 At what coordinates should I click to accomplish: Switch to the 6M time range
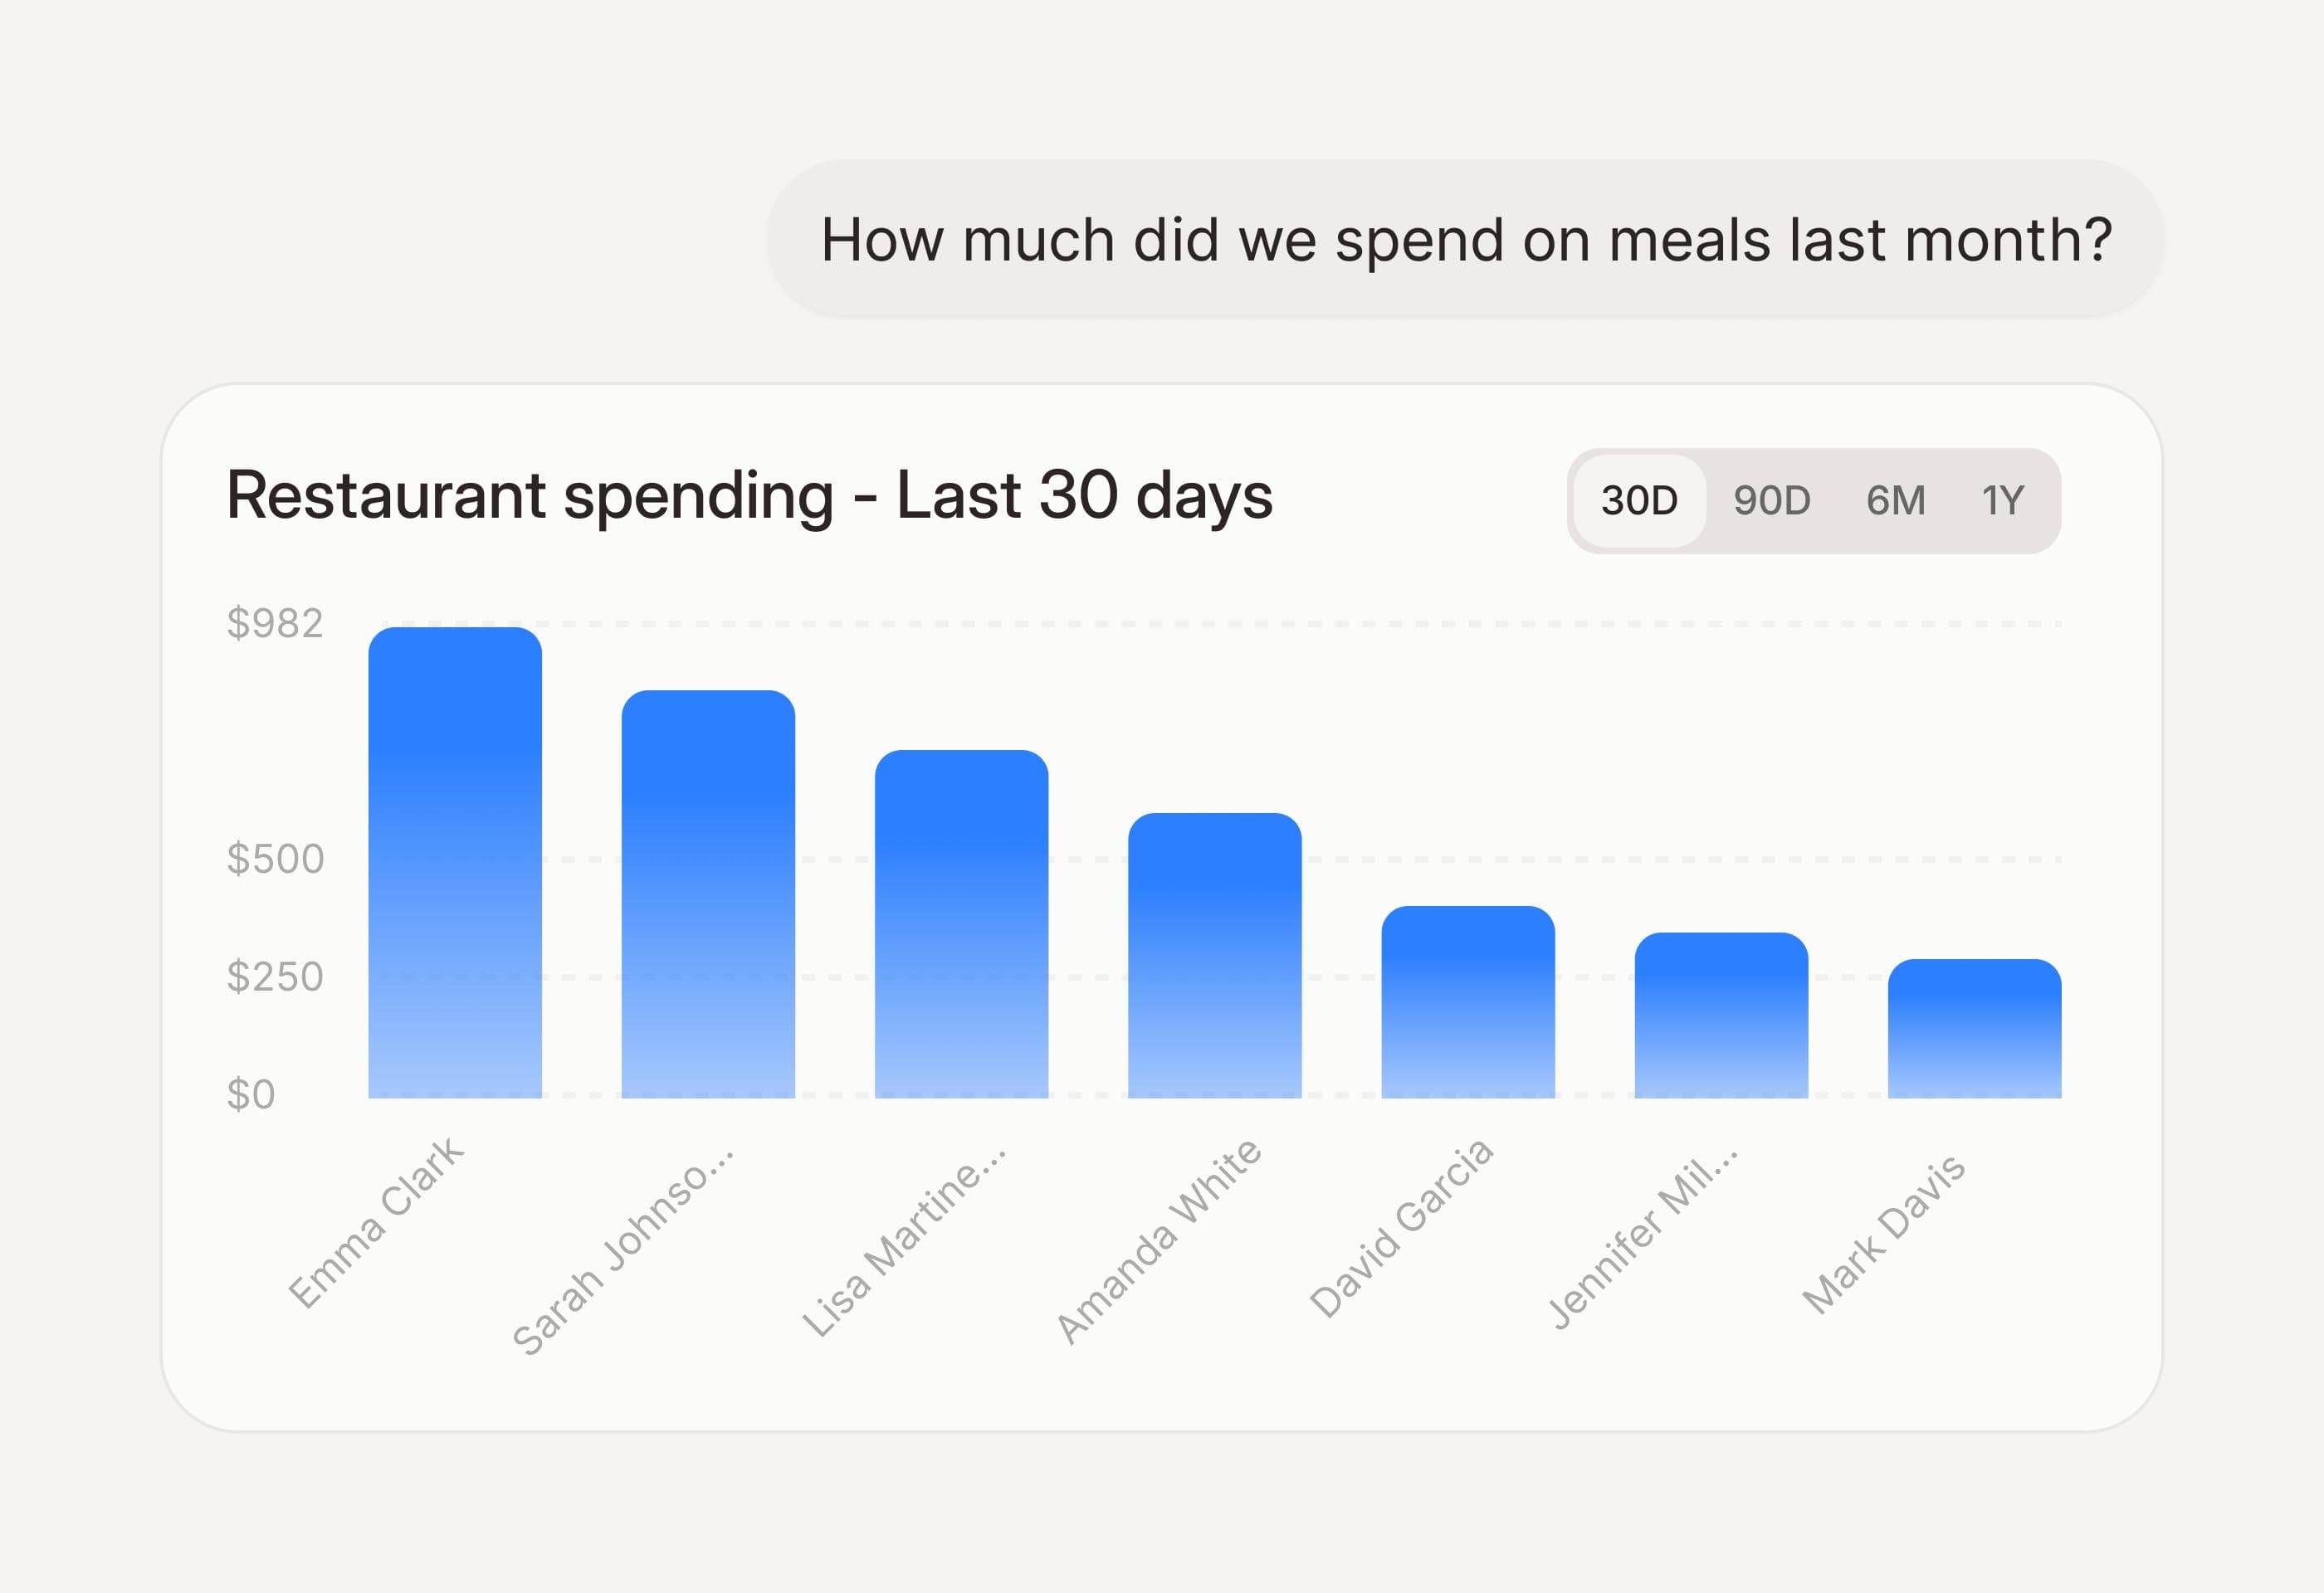pos(1895,500)
